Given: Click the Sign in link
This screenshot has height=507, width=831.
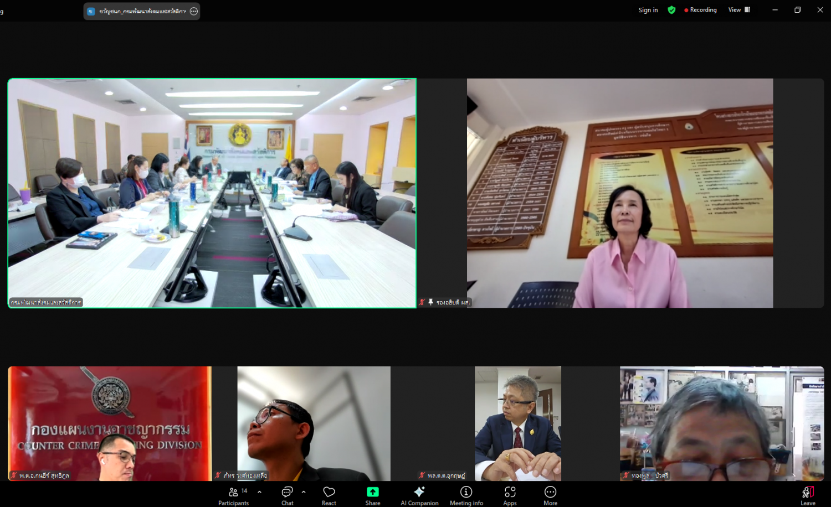Looking at the screenshot, I should coord(648,10).
